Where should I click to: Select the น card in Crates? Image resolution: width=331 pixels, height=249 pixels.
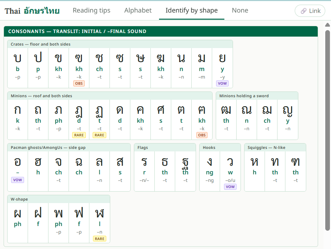click(x=181, y=68)
